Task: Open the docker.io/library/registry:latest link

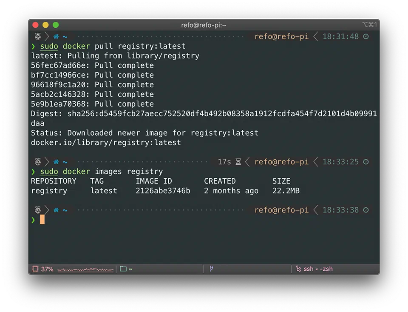Action: (x=106, y=143)
